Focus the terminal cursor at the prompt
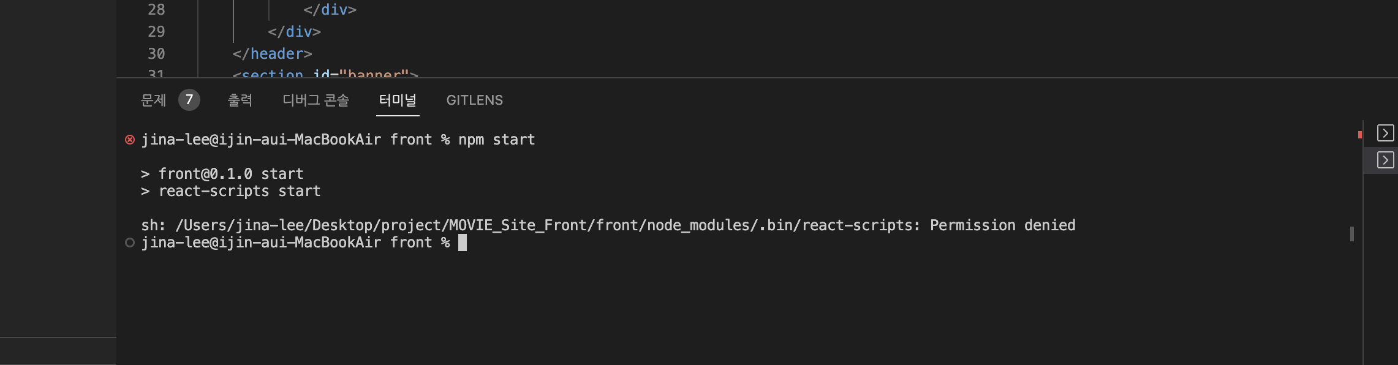 tap(463, 243)
